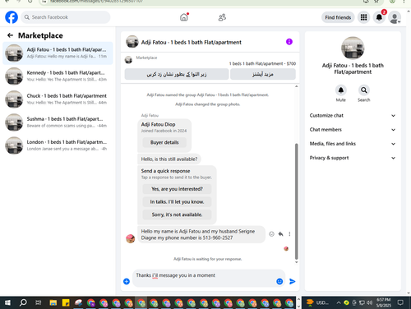Click the Home icon in top navigation
The height and width of the screenshot is (309, 411).
184,17
